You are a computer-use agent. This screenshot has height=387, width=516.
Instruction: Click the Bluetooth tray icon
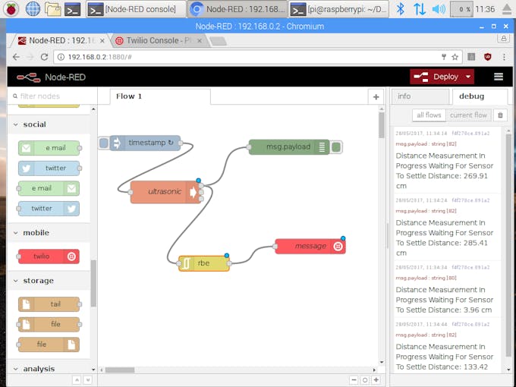coord(400,9)
